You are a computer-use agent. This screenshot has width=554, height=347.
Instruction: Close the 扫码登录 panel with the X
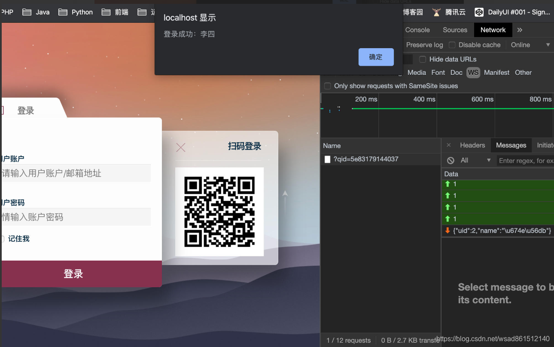[x=181, y=147]
